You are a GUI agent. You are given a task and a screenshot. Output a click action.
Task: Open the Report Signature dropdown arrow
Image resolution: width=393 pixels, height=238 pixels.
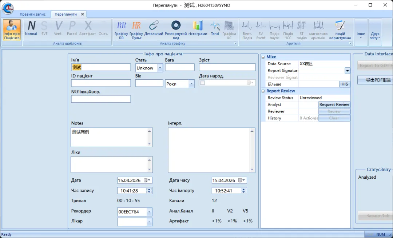[347, 71]
